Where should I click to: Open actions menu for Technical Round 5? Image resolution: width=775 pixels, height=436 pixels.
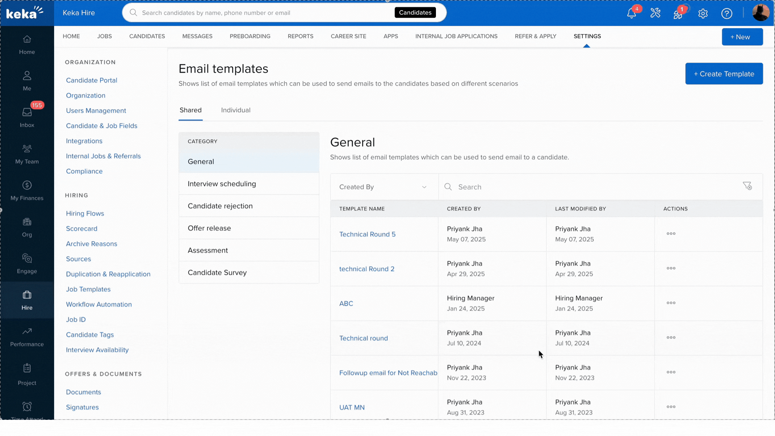(x=671, y=234)
